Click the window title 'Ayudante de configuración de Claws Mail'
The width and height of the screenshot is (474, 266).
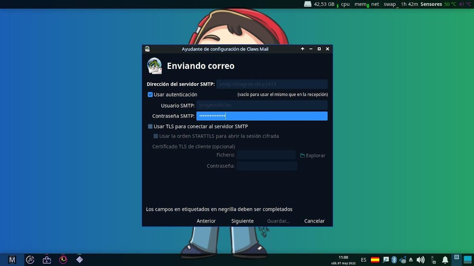click(225, 49)
